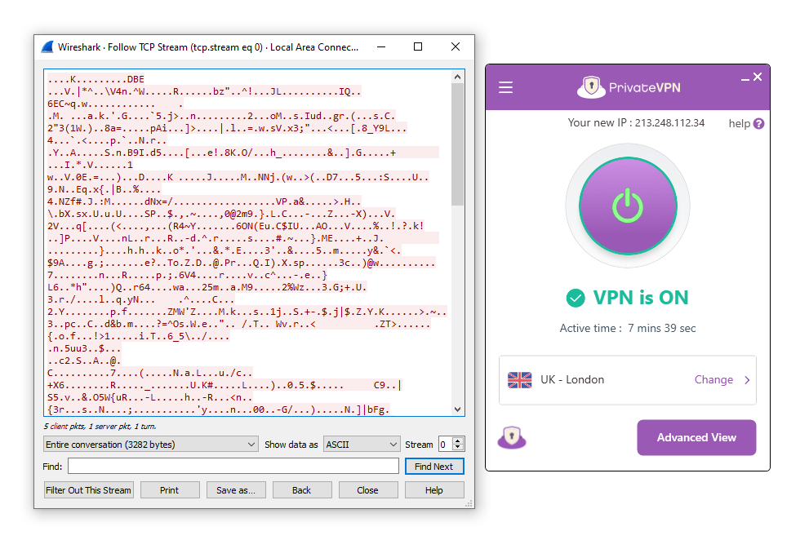Click the stream scrollbar down arrow
The width and height of the screenshot is (809, 540).
pos(458,409)
